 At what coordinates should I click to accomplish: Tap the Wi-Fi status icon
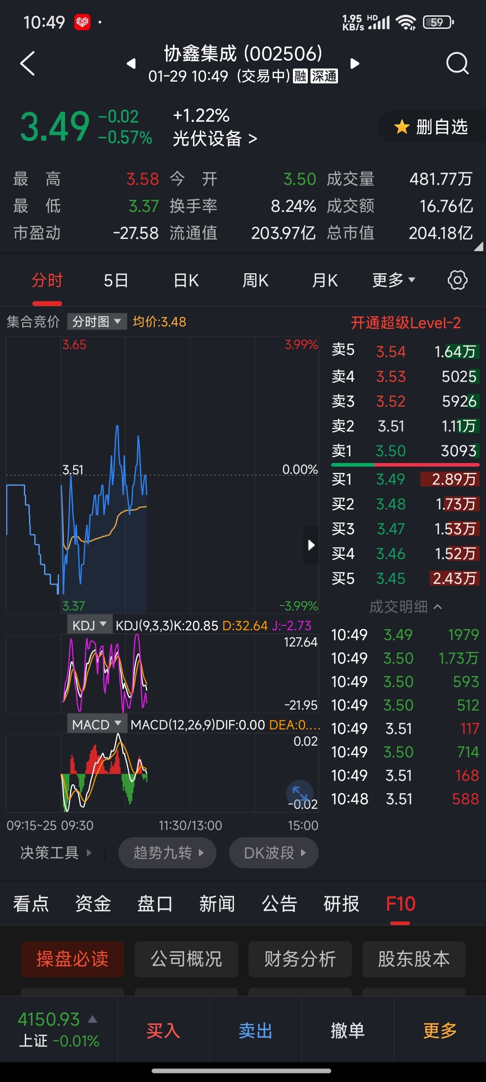406,22
